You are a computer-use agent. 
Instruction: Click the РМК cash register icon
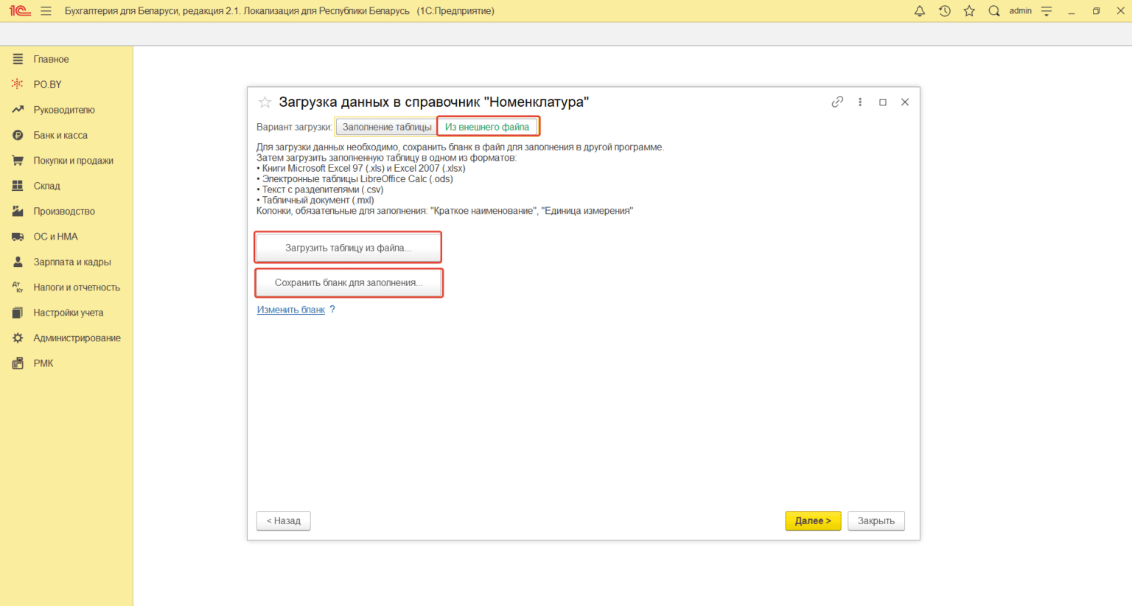(x=18, y=363)
